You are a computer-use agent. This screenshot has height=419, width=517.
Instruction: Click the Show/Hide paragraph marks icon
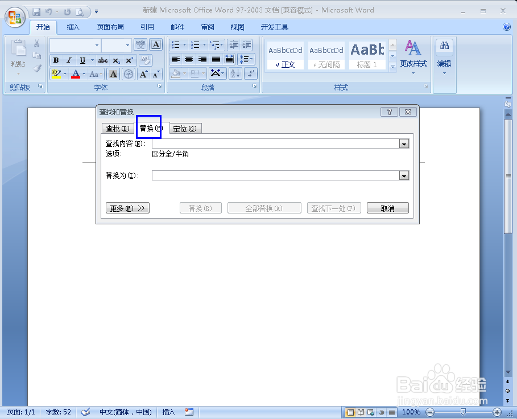click(251, 73)
